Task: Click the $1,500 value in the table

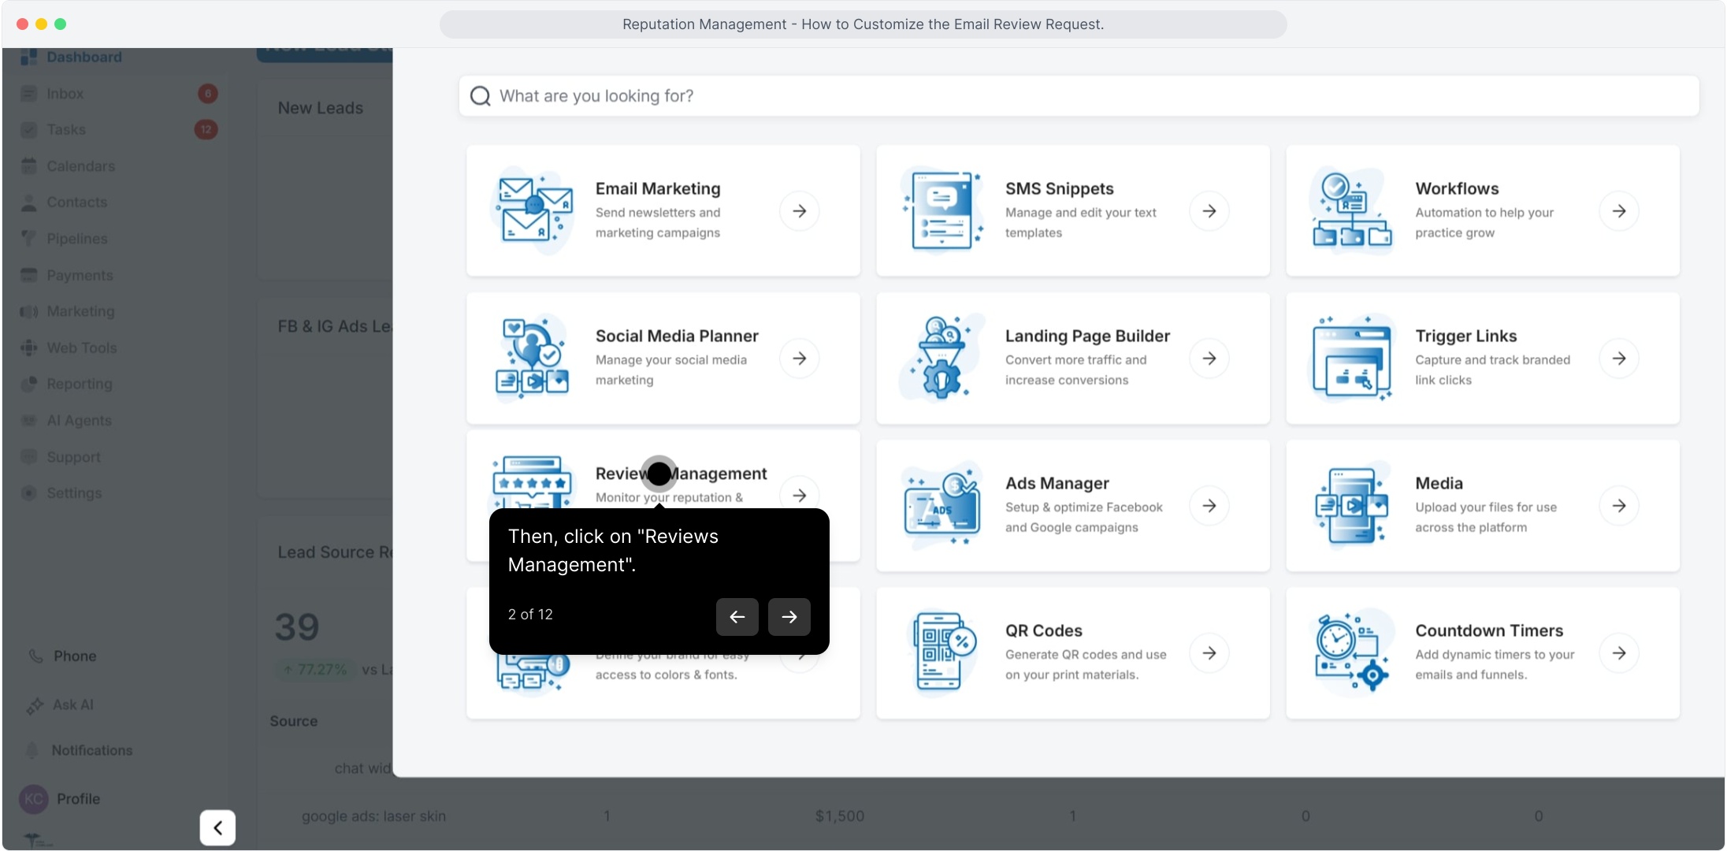Action: 840,816
